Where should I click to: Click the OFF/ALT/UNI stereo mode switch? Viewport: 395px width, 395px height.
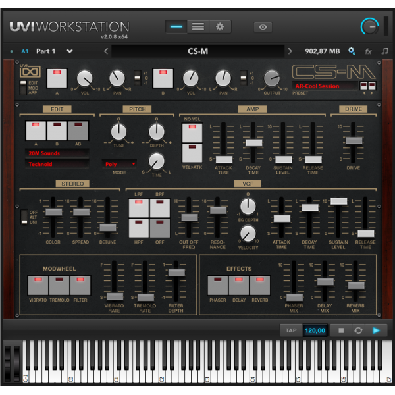pos(24,217)
